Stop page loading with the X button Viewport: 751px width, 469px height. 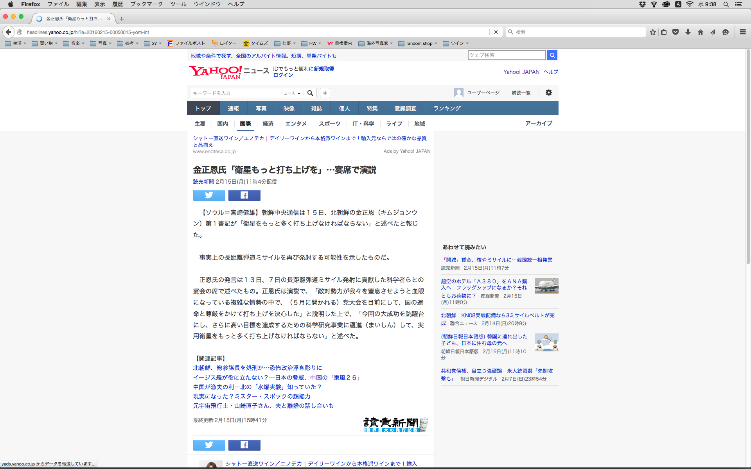(x=496, y=32)
